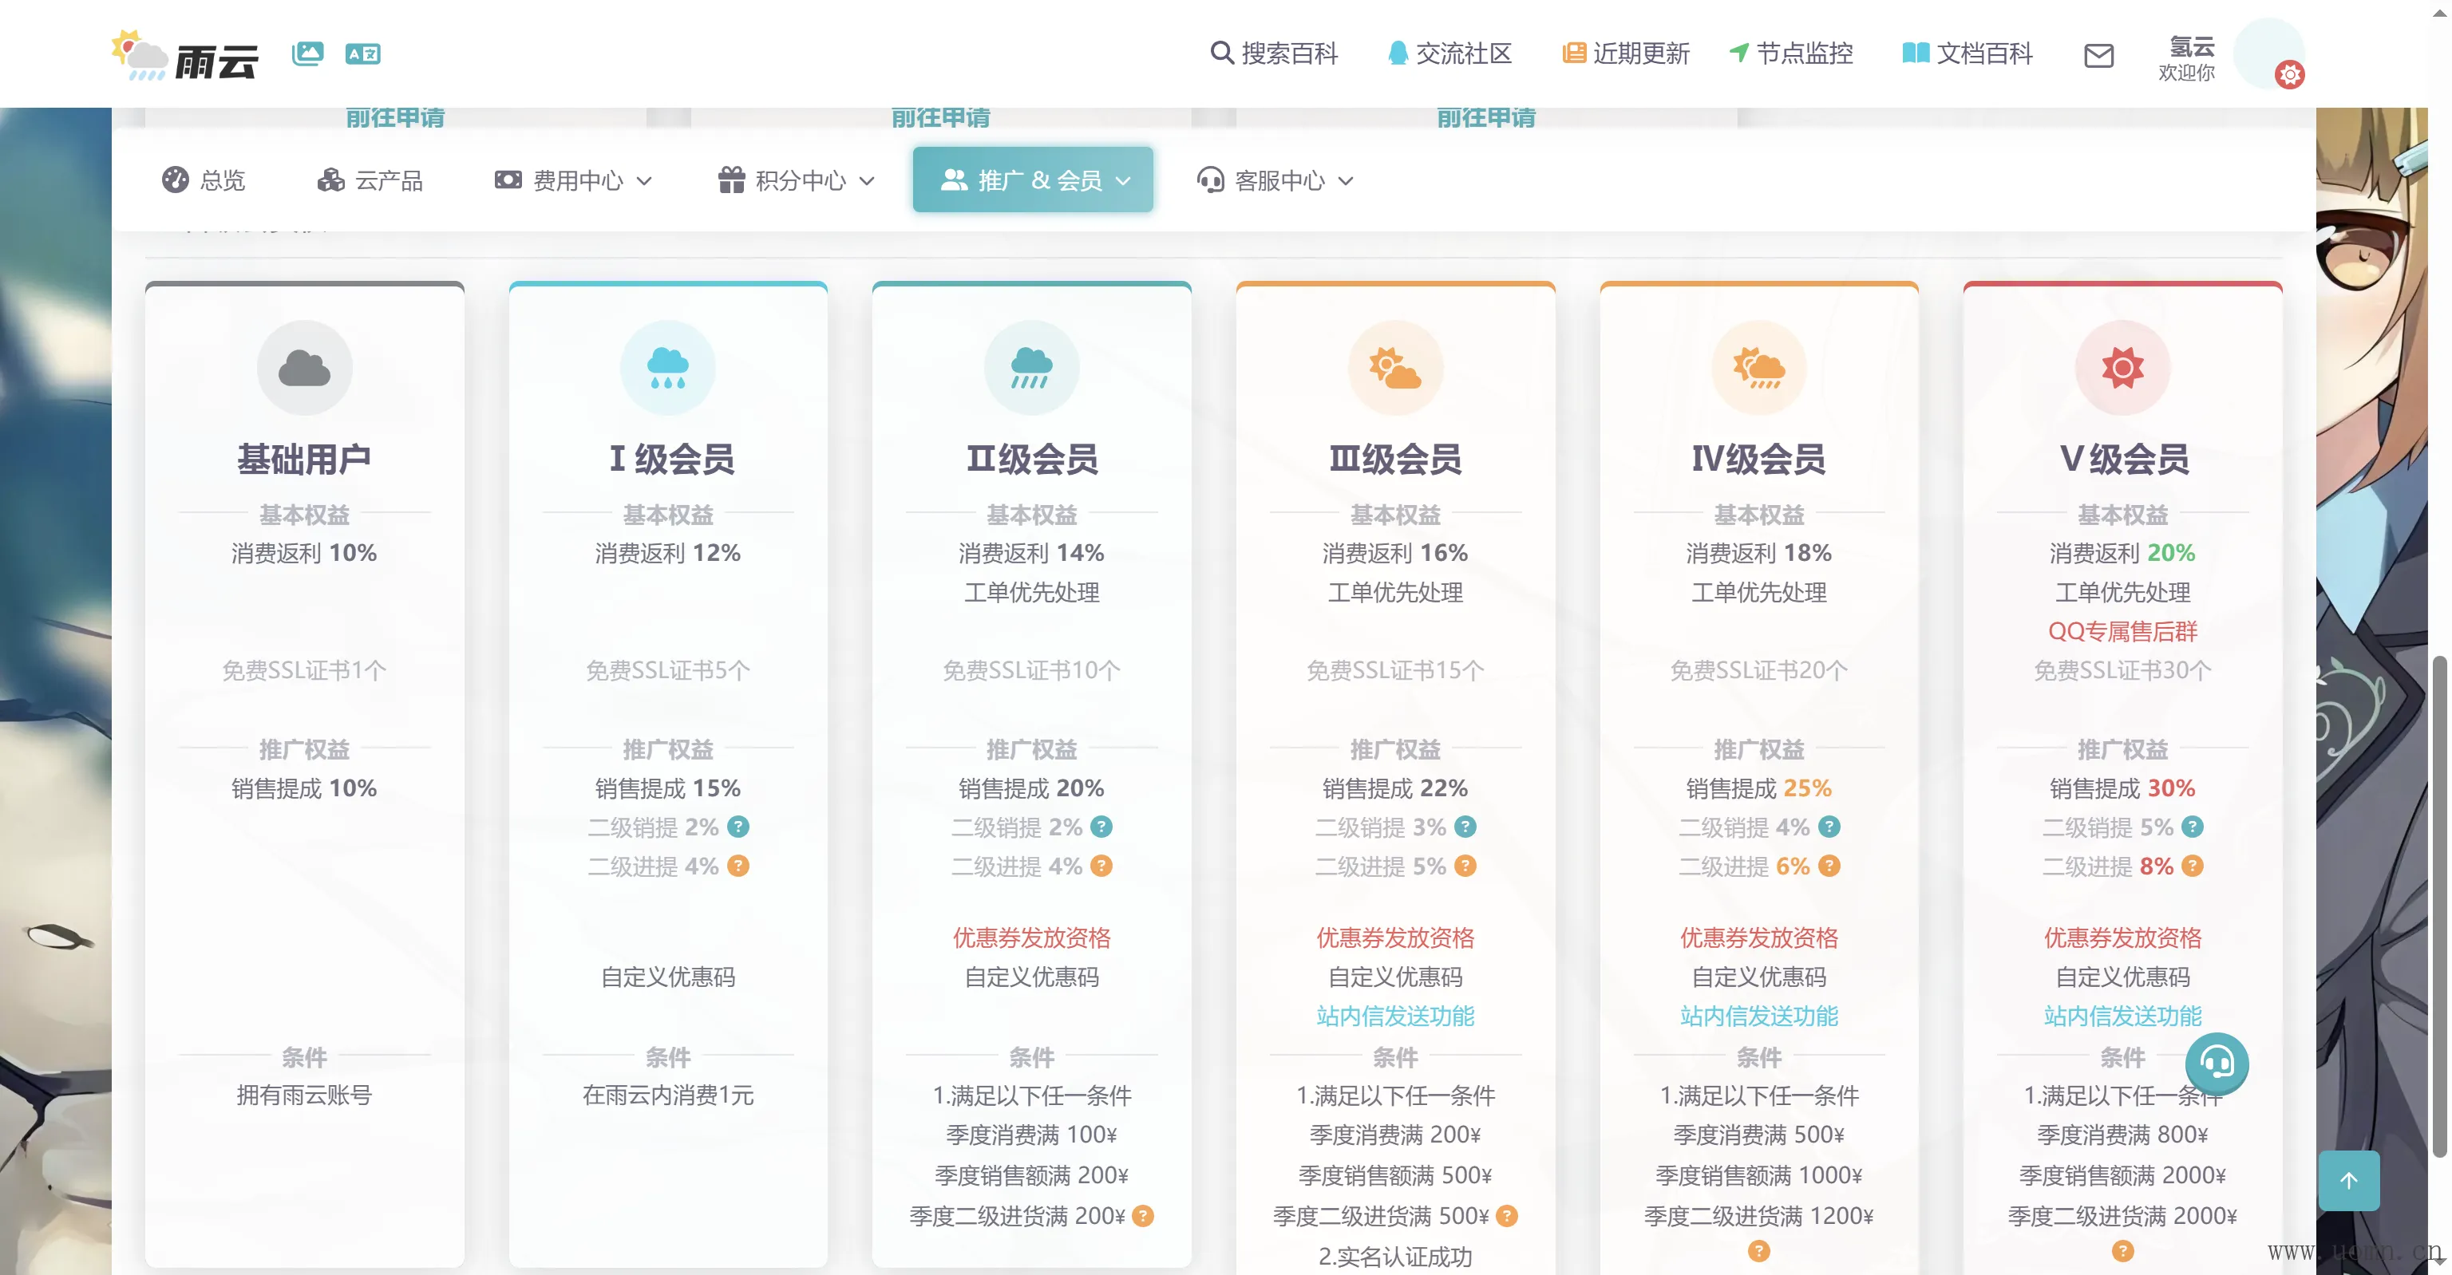Click the blue help icon beside 二级销提 2% in I级会员

(x=738, y=827)
